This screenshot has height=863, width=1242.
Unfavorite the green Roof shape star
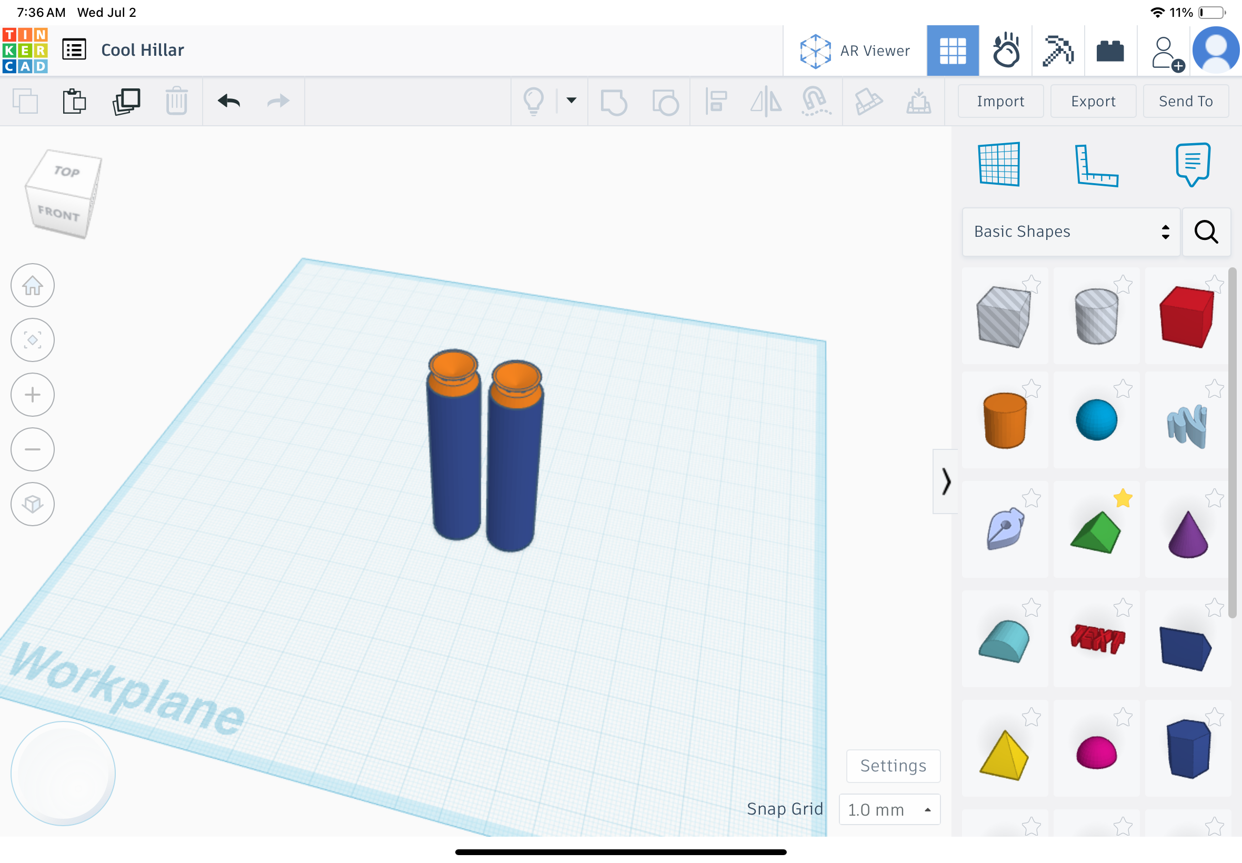(x=1123, y=498)
